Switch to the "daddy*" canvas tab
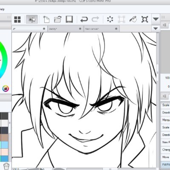 [65, 29]
